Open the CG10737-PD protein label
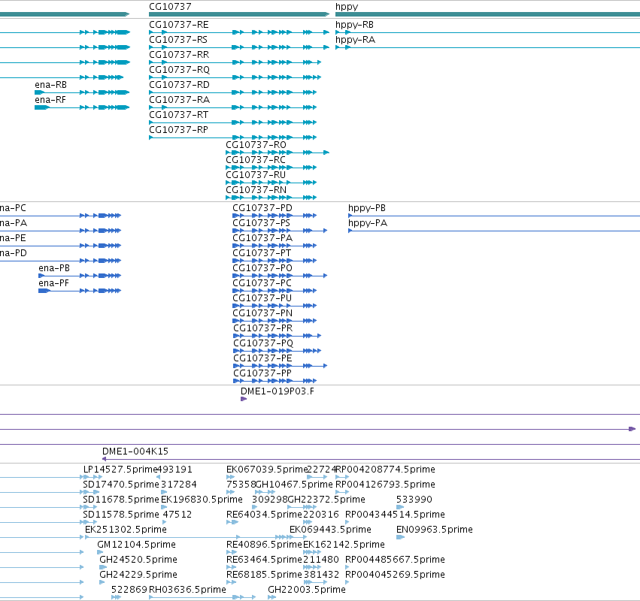Image resolution: width=640 pixels, height=601 pixels. (x=262, y=208)
